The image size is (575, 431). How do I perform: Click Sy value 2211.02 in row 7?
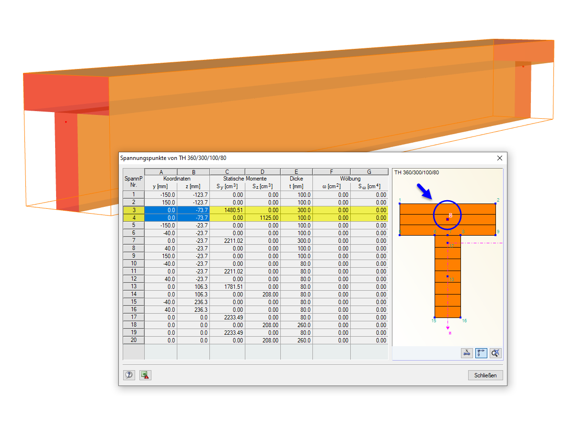click(x=228, y=241)
